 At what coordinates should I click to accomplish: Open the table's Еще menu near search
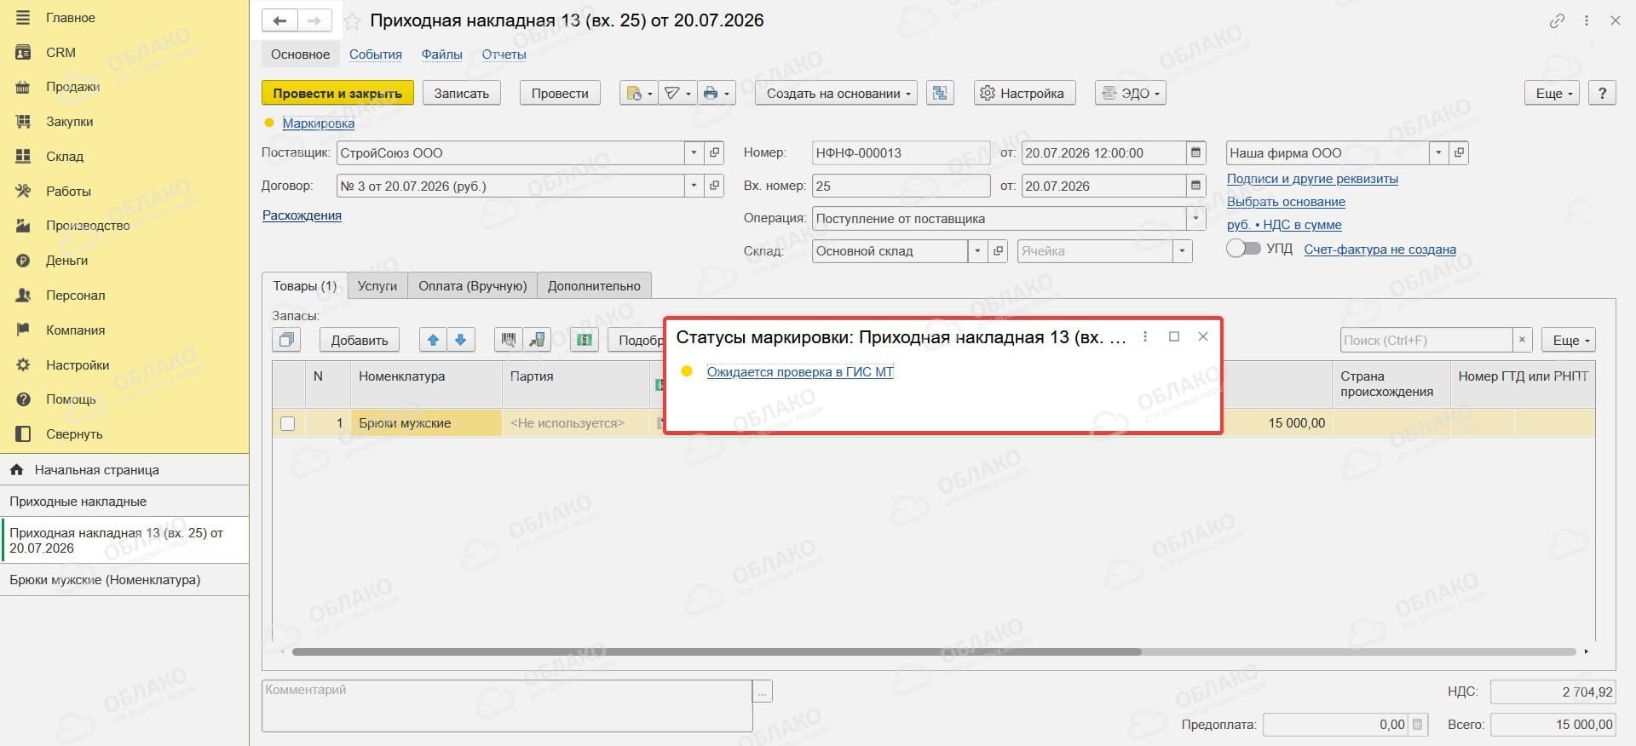point(1569,340)
